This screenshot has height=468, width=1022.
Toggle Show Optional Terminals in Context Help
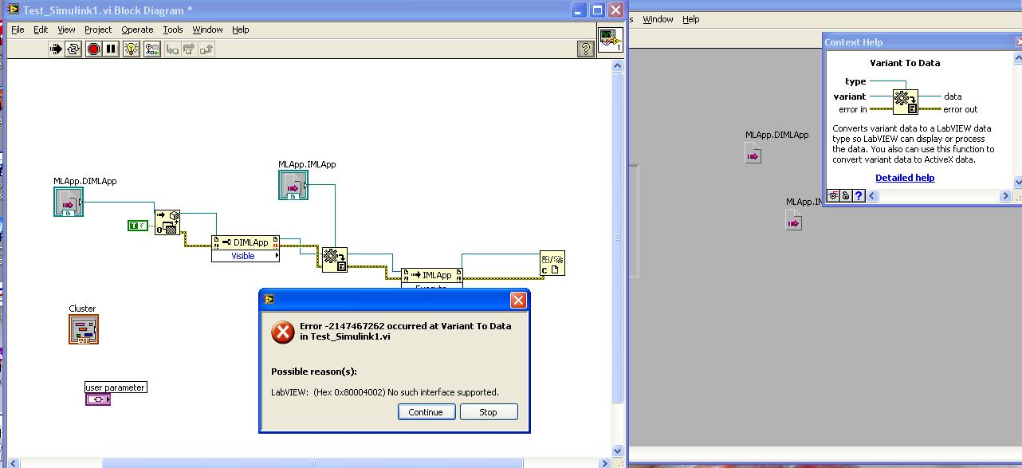point(833,195)
